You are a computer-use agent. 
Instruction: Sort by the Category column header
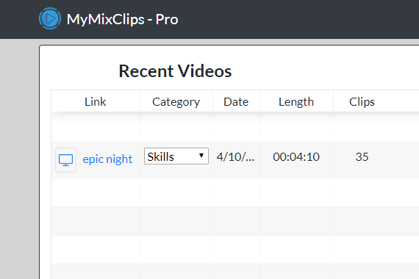coord(176,102)
